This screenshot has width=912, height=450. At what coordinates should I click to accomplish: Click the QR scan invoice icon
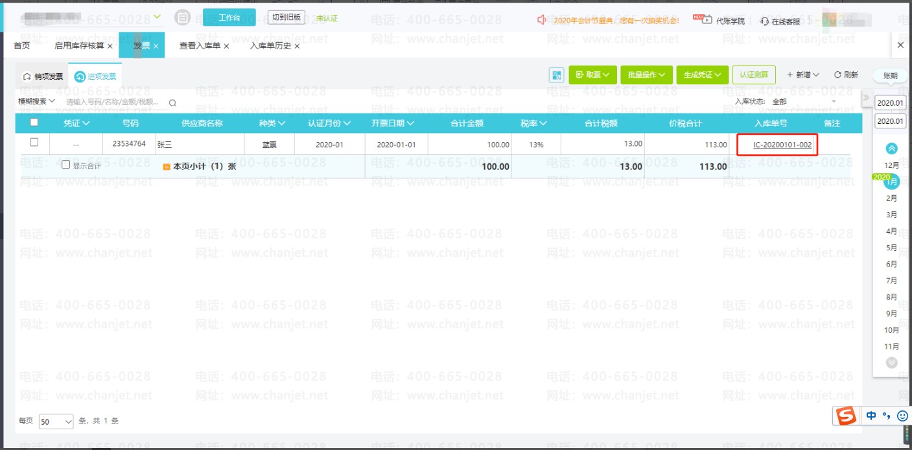click(x=556, y=75)
